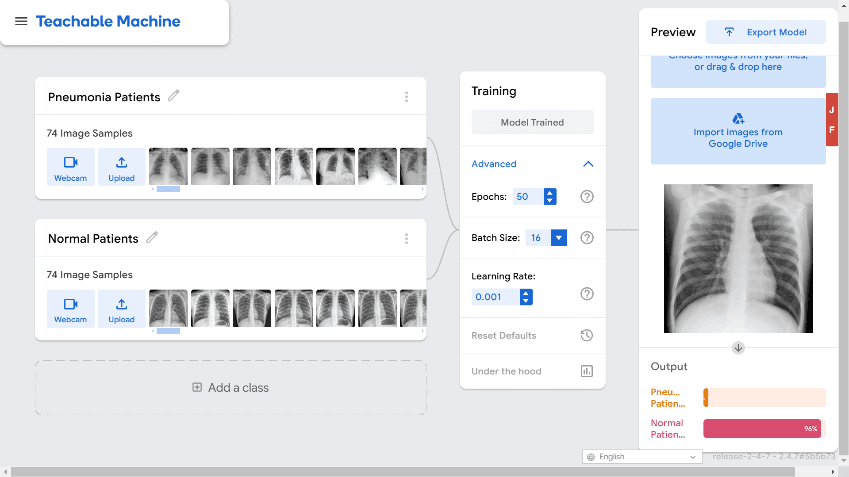
Task: Click the Under the hood chart icon
Action: (587, 371)
